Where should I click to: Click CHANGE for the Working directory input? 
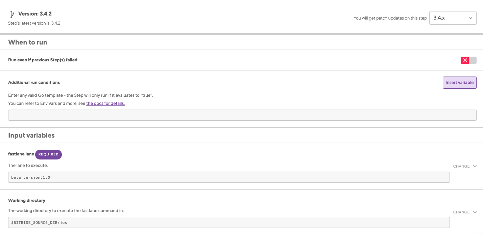[461, 212]
